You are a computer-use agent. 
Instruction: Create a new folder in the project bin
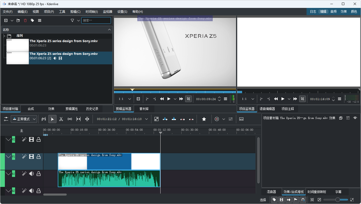[18, 20]
